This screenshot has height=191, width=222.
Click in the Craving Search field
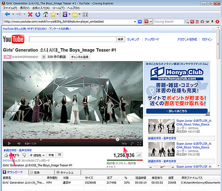point(169,22)
